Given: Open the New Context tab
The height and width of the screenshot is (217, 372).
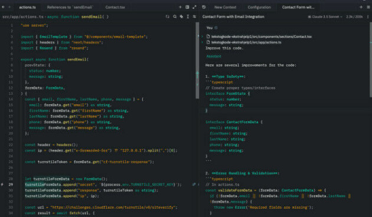Looking at the screenshot, I should point(225,7).
